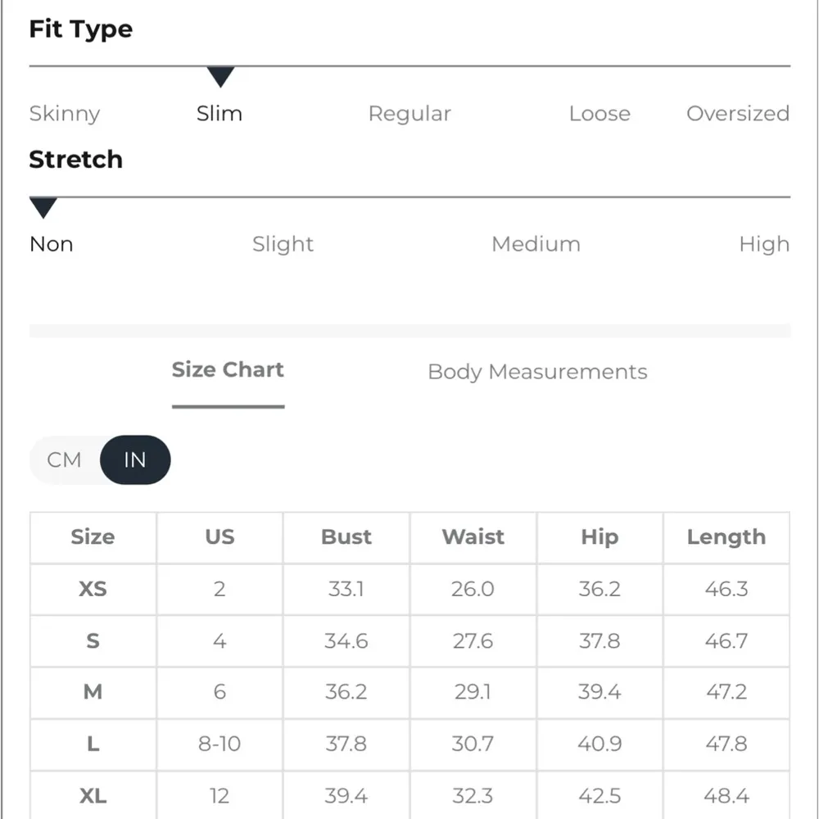Click the Oversized fit label
This screenshot has height=819, width=819.
click(737, 114)
